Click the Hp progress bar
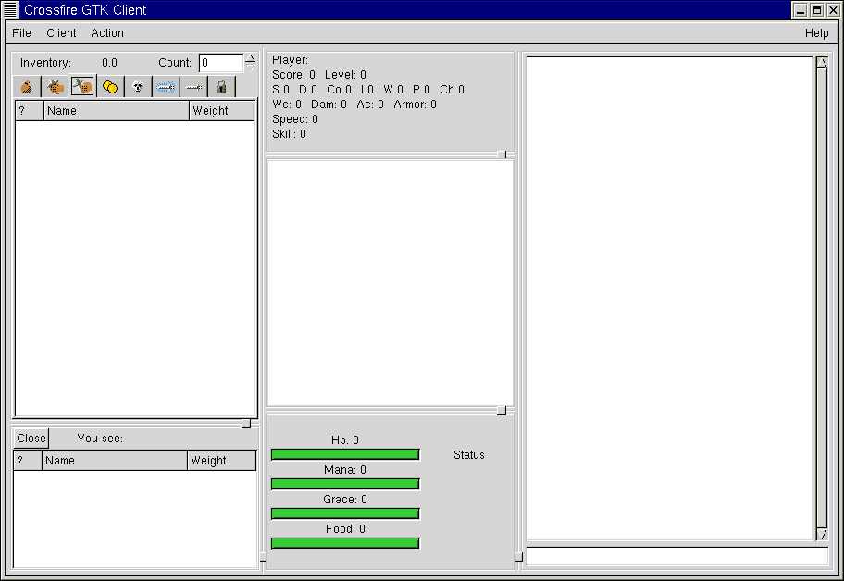Image resolution: width=844 pixels, height=581 pixels. 345,454
